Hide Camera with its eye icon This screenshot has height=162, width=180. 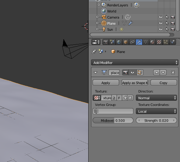coord(161,17)
